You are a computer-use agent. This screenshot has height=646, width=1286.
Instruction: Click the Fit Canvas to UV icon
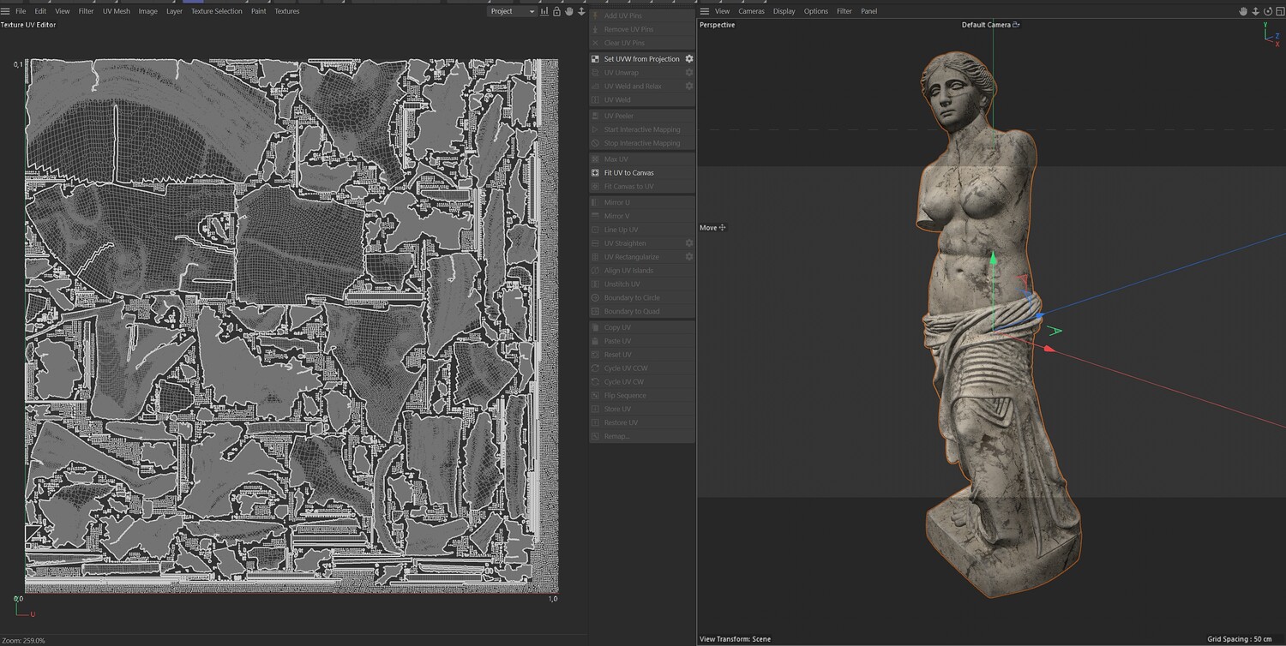coord(596,187)
